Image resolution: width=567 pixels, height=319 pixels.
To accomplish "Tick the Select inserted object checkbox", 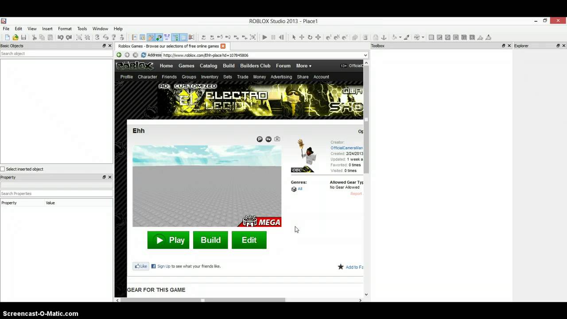I will [3, 169].
